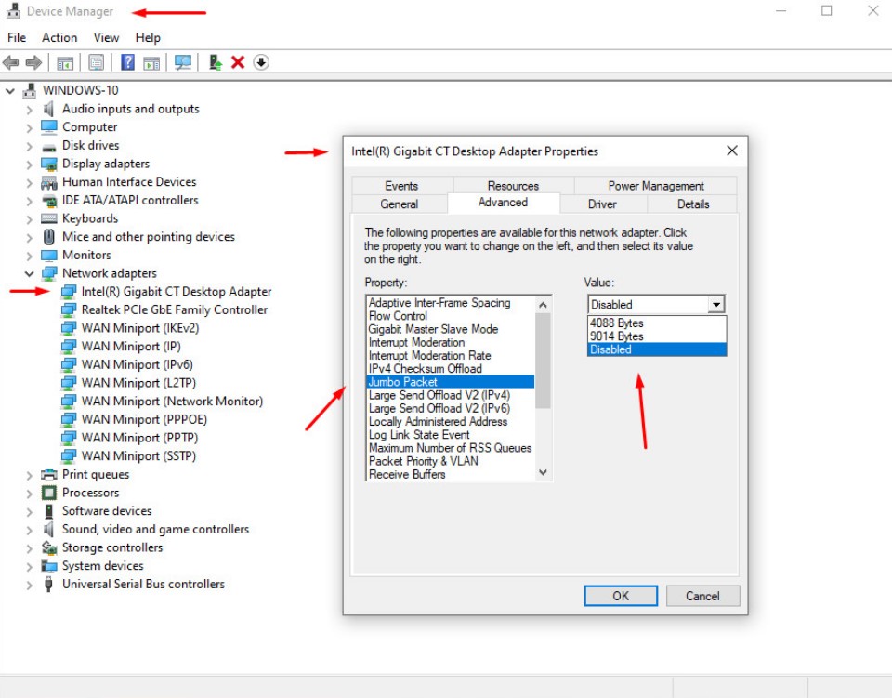Click the Display adapters icon
The image size is (892, 698).
pyautogui.click(x=49, y=164)
